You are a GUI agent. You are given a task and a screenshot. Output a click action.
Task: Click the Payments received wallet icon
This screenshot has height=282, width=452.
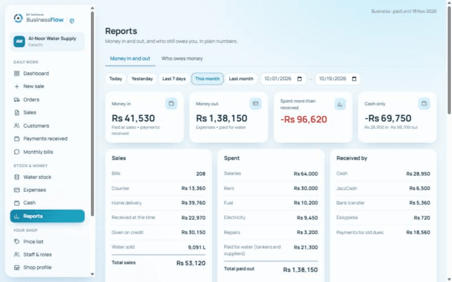tap(17, 139)
